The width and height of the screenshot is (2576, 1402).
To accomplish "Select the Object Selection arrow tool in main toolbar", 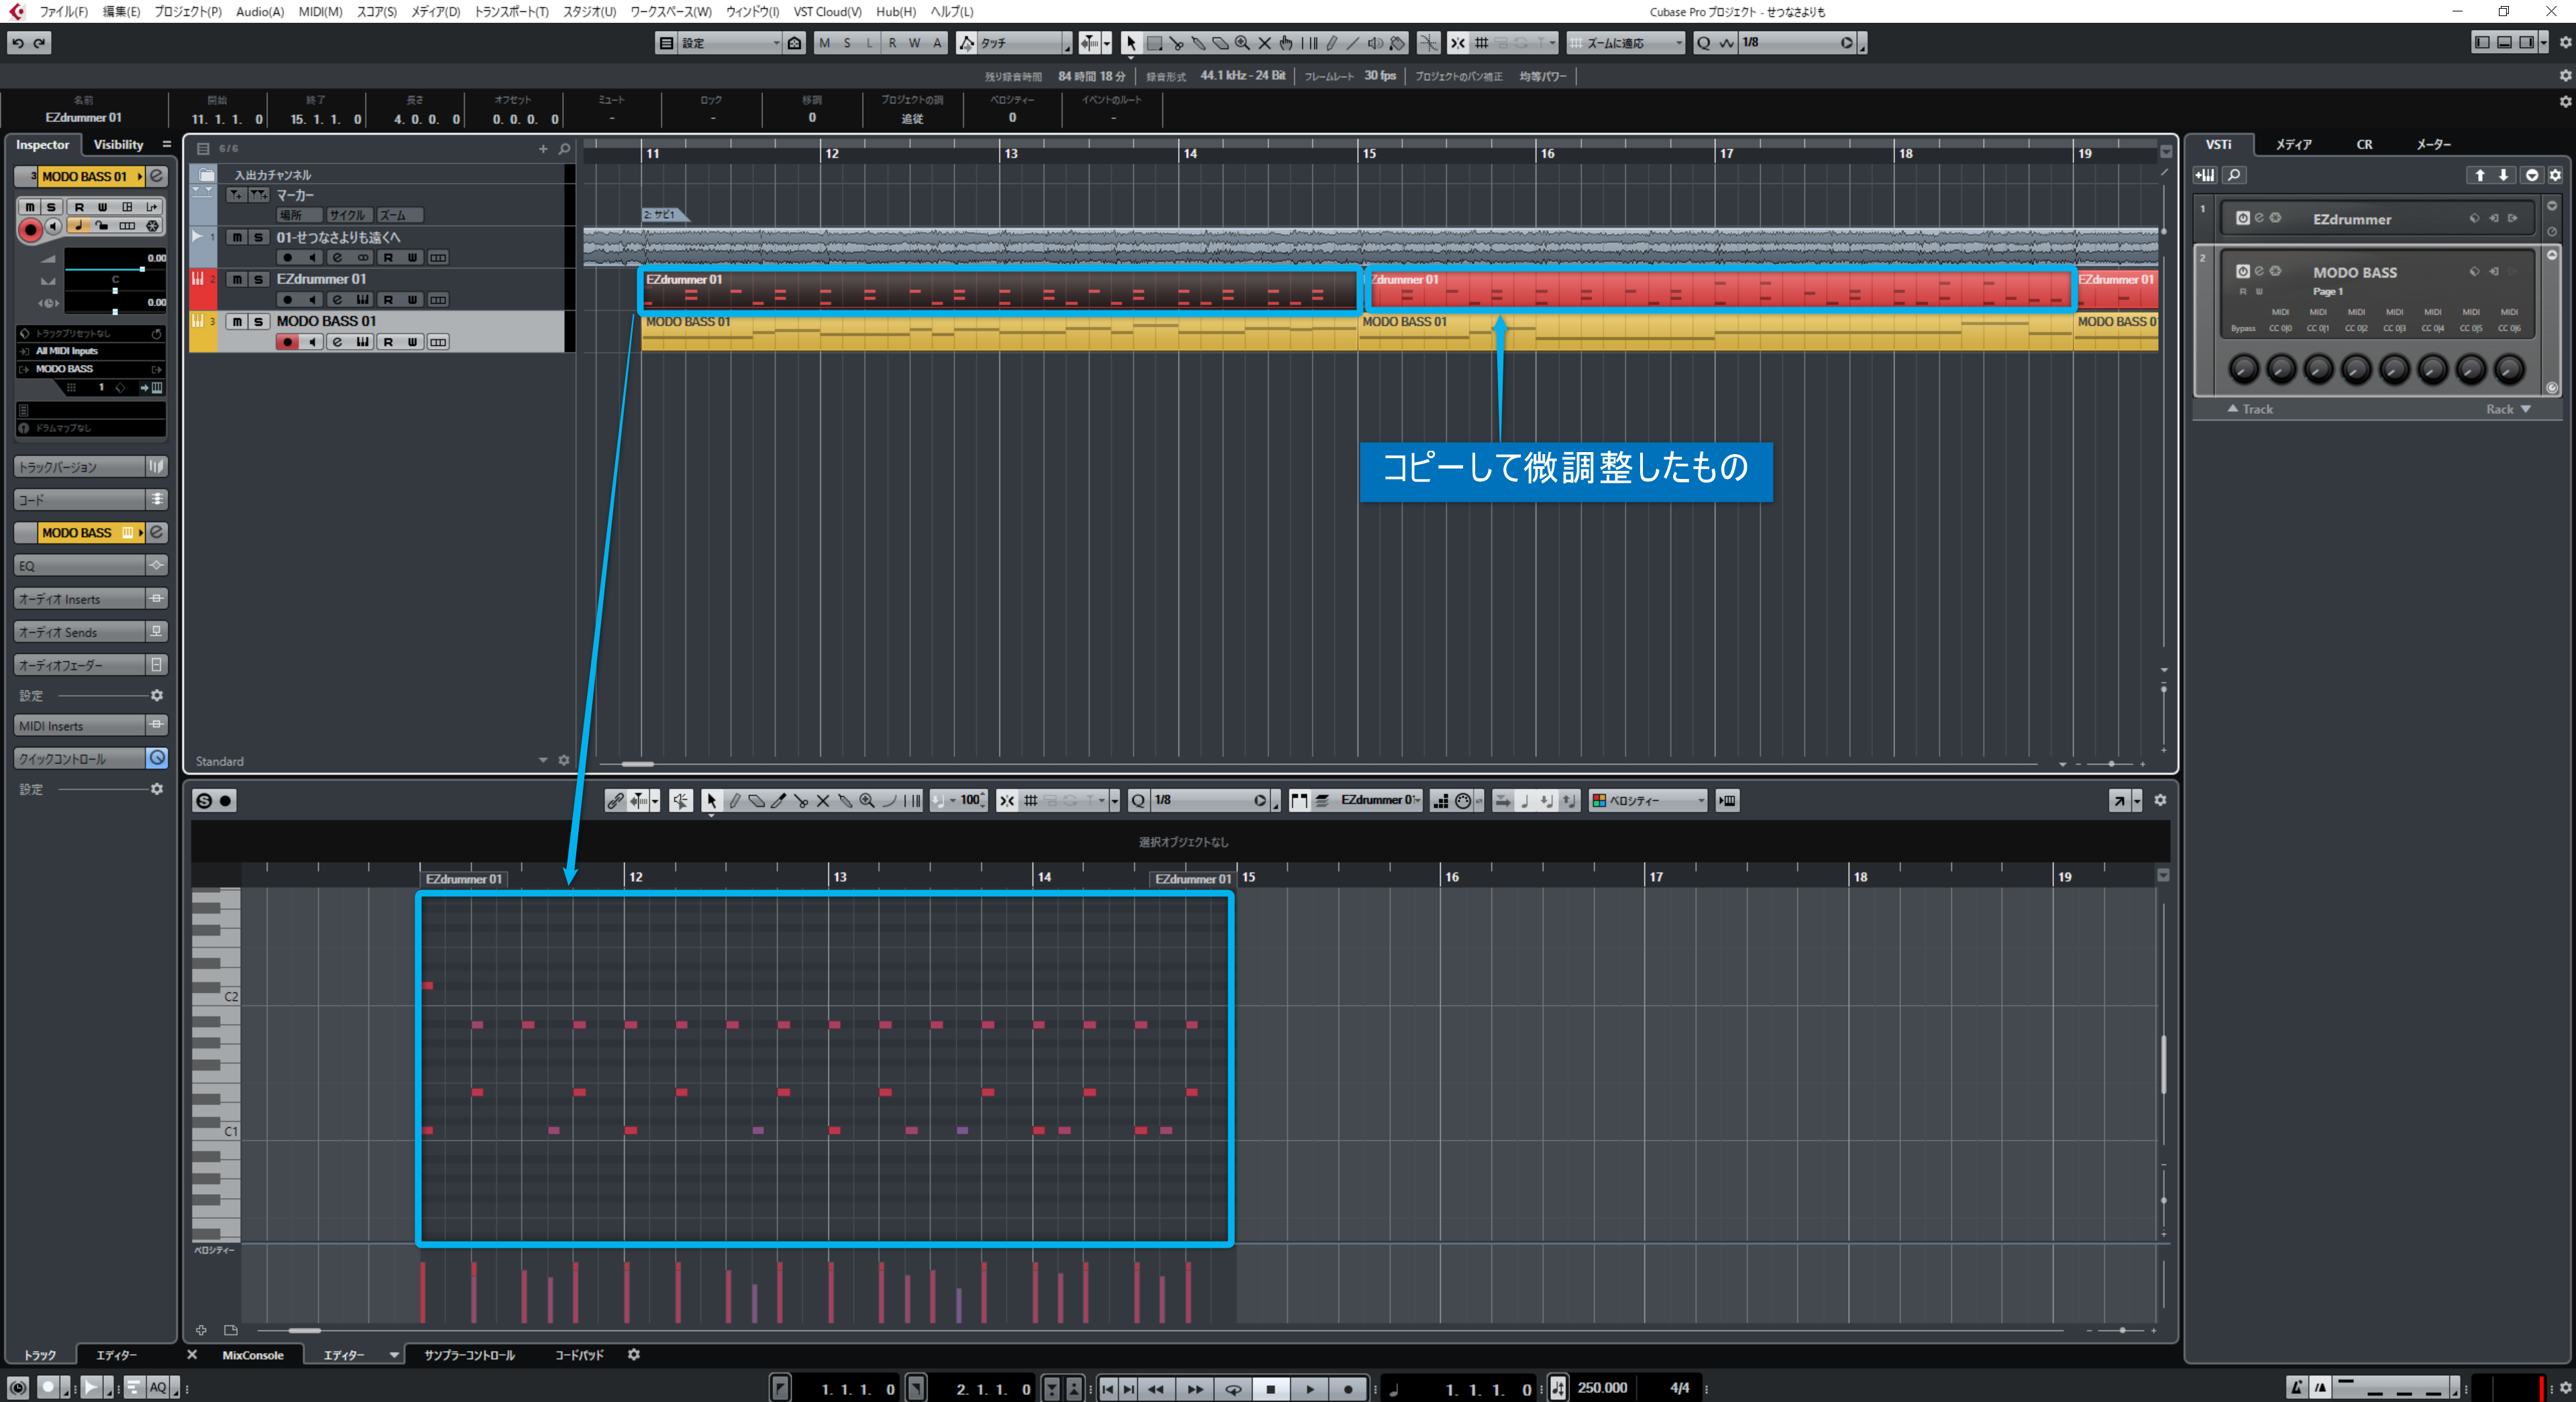I will coord(1131,43).
